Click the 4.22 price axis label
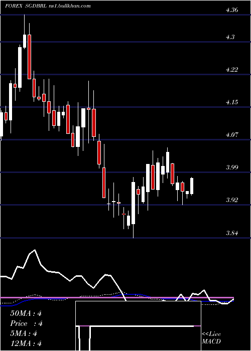 tap(232, 70)
